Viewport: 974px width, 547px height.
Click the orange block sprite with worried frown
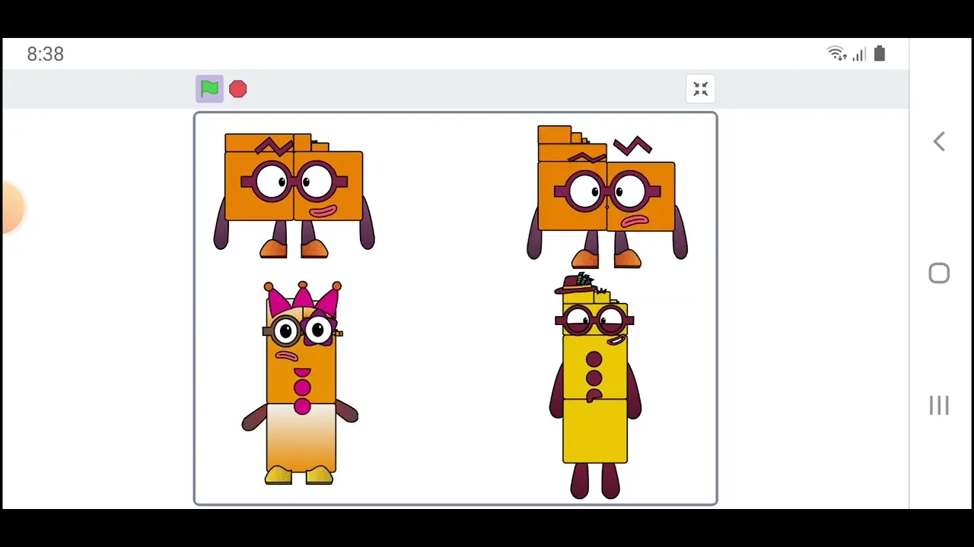pos(606,197)
